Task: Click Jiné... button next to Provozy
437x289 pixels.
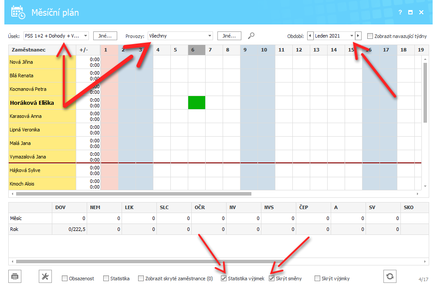Action: 229,36
